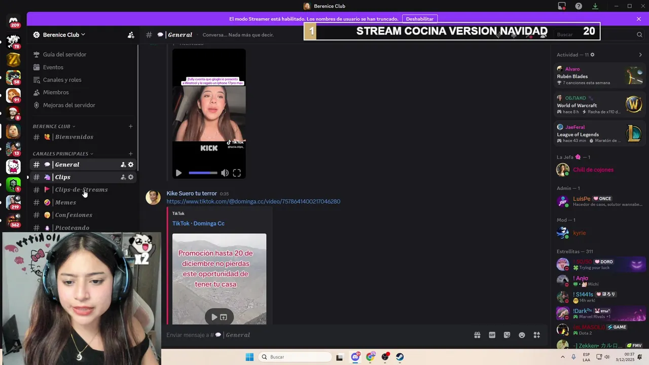This screenshot has width=649, height=365.
Task: Open server with 362 notification badge
Action: (x=13, y=220)
